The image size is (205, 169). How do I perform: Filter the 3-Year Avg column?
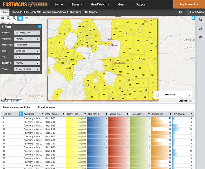point(192,114)
